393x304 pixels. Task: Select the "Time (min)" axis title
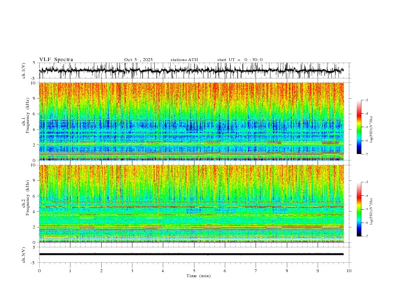198,276
